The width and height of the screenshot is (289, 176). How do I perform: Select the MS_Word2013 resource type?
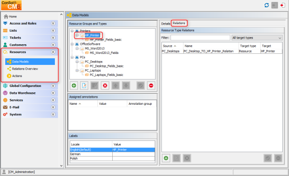94,49
